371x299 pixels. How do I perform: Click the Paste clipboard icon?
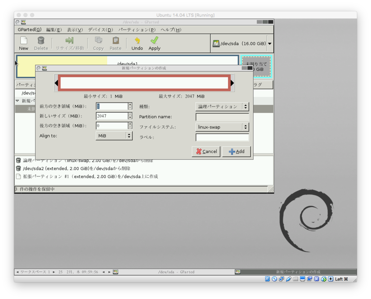(116, 40)
